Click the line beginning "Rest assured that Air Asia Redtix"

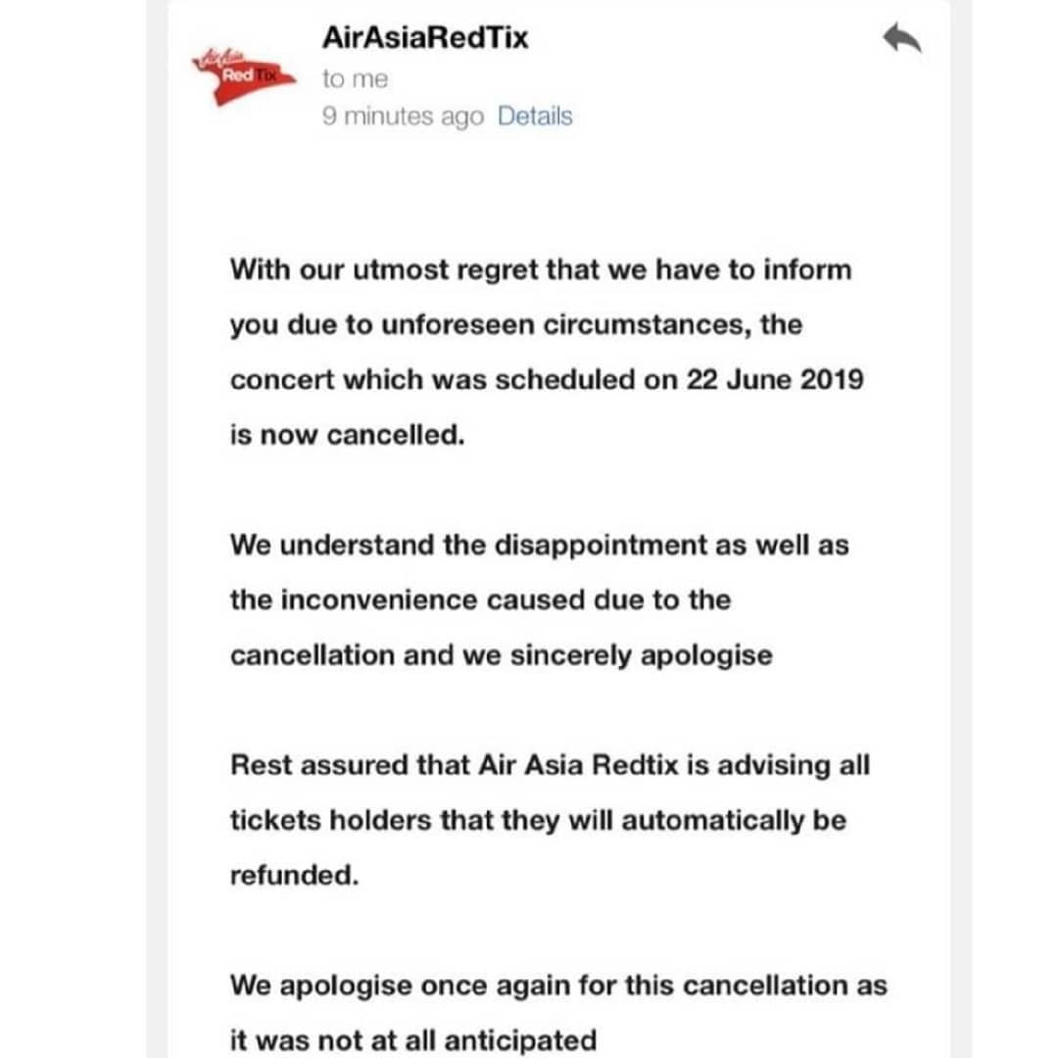[x=550, y=765]
